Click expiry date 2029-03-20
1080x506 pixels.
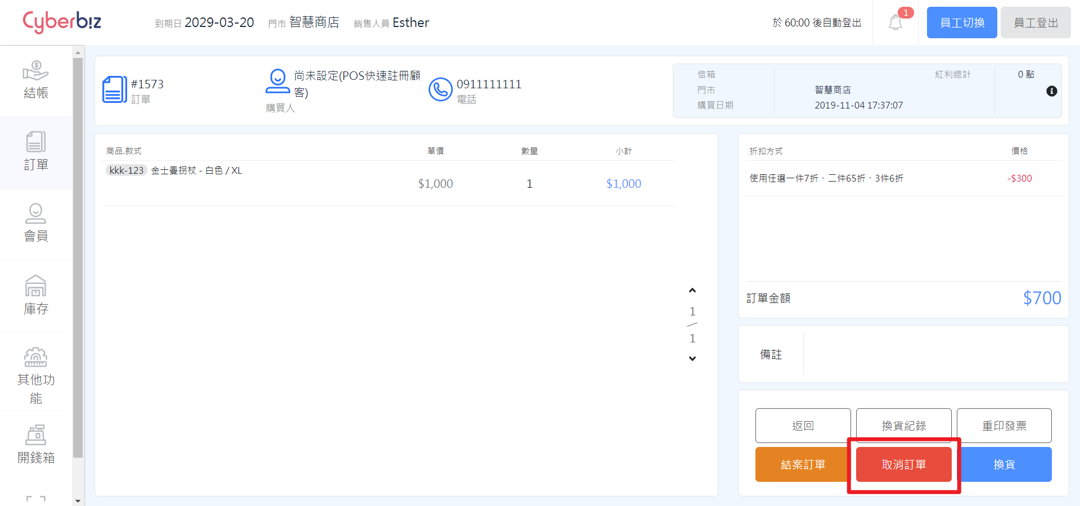pyautogui.click(x=219, y=22)
